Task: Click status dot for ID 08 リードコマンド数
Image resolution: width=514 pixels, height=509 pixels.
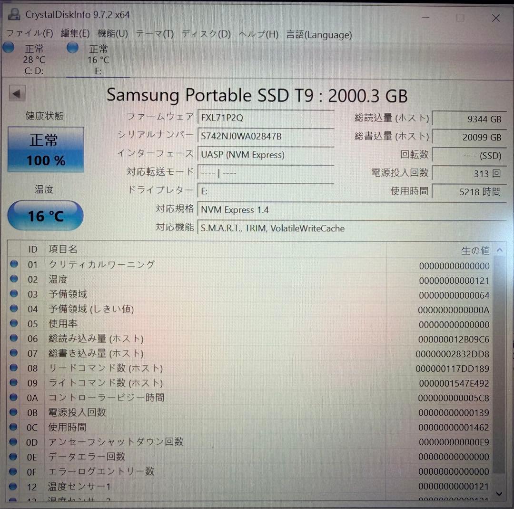Action: click(x=14, y=367)
